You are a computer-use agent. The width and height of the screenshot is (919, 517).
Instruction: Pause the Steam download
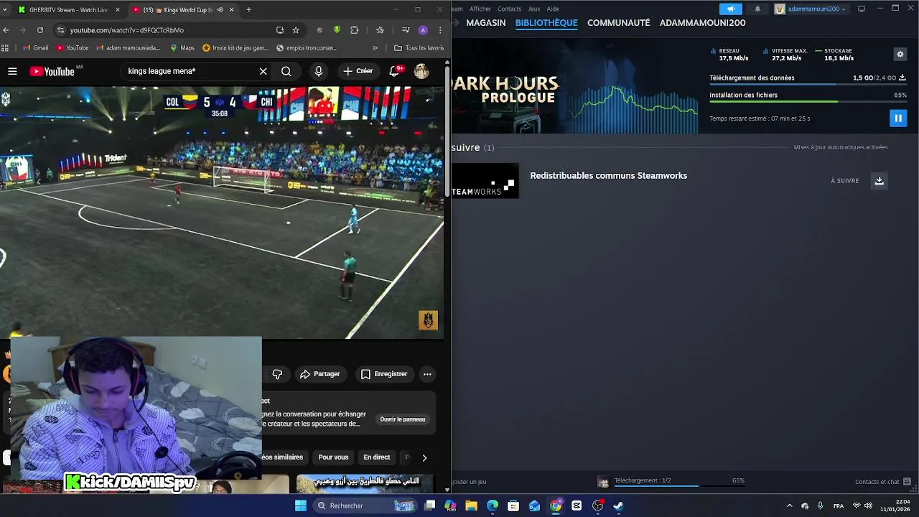(897, 118)
